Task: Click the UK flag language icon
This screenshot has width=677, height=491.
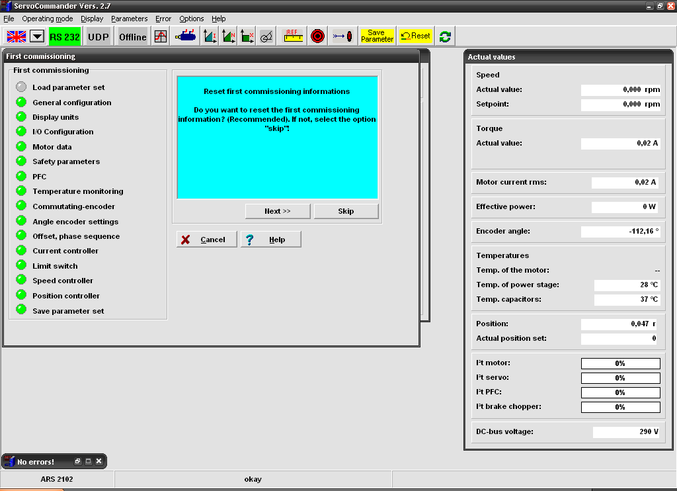Action: pos(17,37)
